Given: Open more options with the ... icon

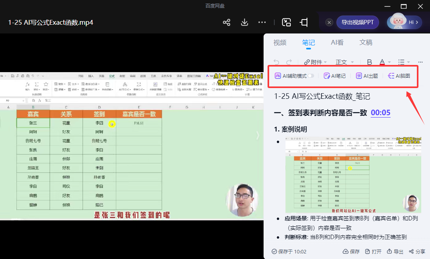Looking at the screenshot, I should tap(421, 62).
